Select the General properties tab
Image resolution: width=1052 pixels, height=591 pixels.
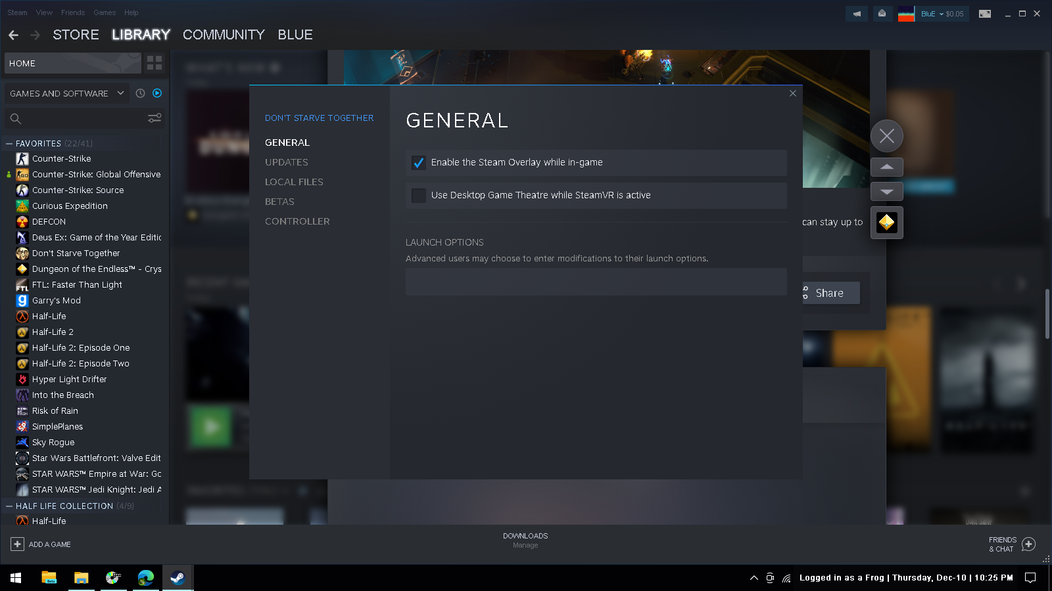pos(287,142)
